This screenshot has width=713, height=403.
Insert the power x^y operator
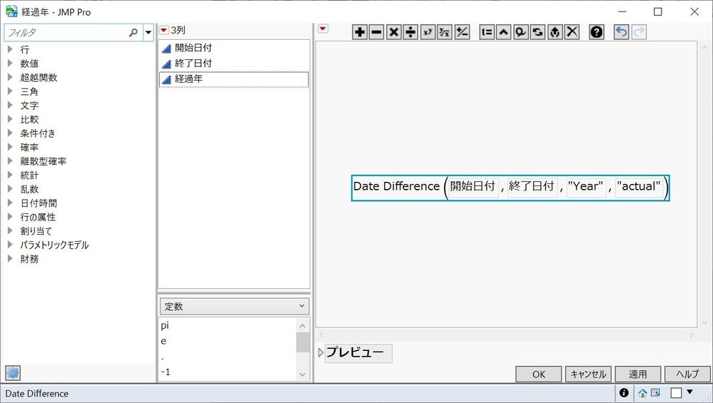tap(428, 32)
